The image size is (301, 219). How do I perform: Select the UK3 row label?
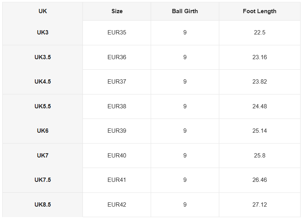43,33
